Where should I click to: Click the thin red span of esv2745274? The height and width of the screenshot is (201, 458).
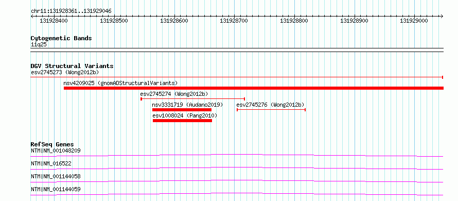[x=193, y=99]
